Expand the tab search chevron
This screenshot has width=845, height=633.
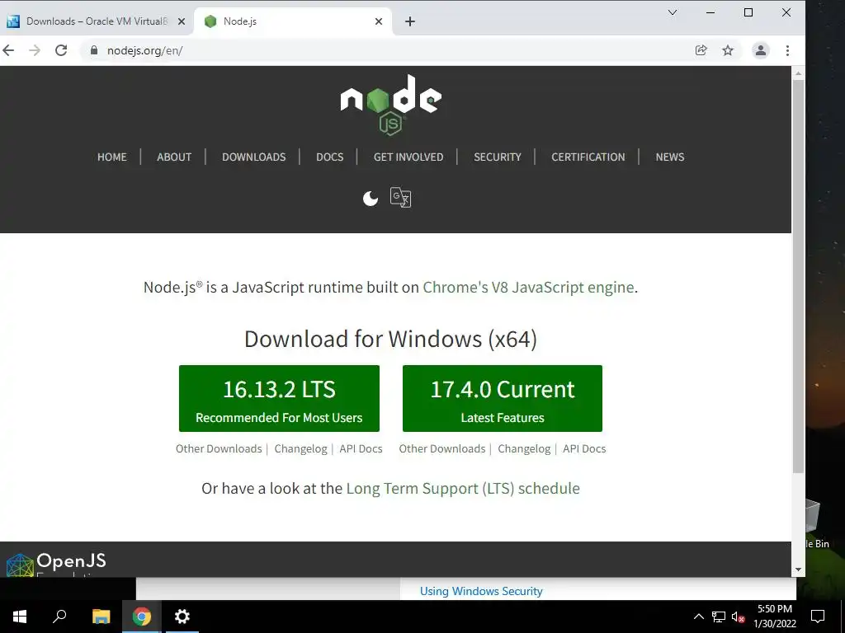point(672,12)
